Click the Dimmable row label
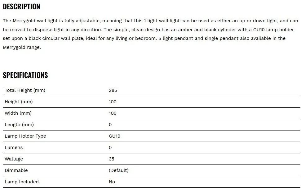Screen dimensions: 301x188 click(x=16, y=170)
